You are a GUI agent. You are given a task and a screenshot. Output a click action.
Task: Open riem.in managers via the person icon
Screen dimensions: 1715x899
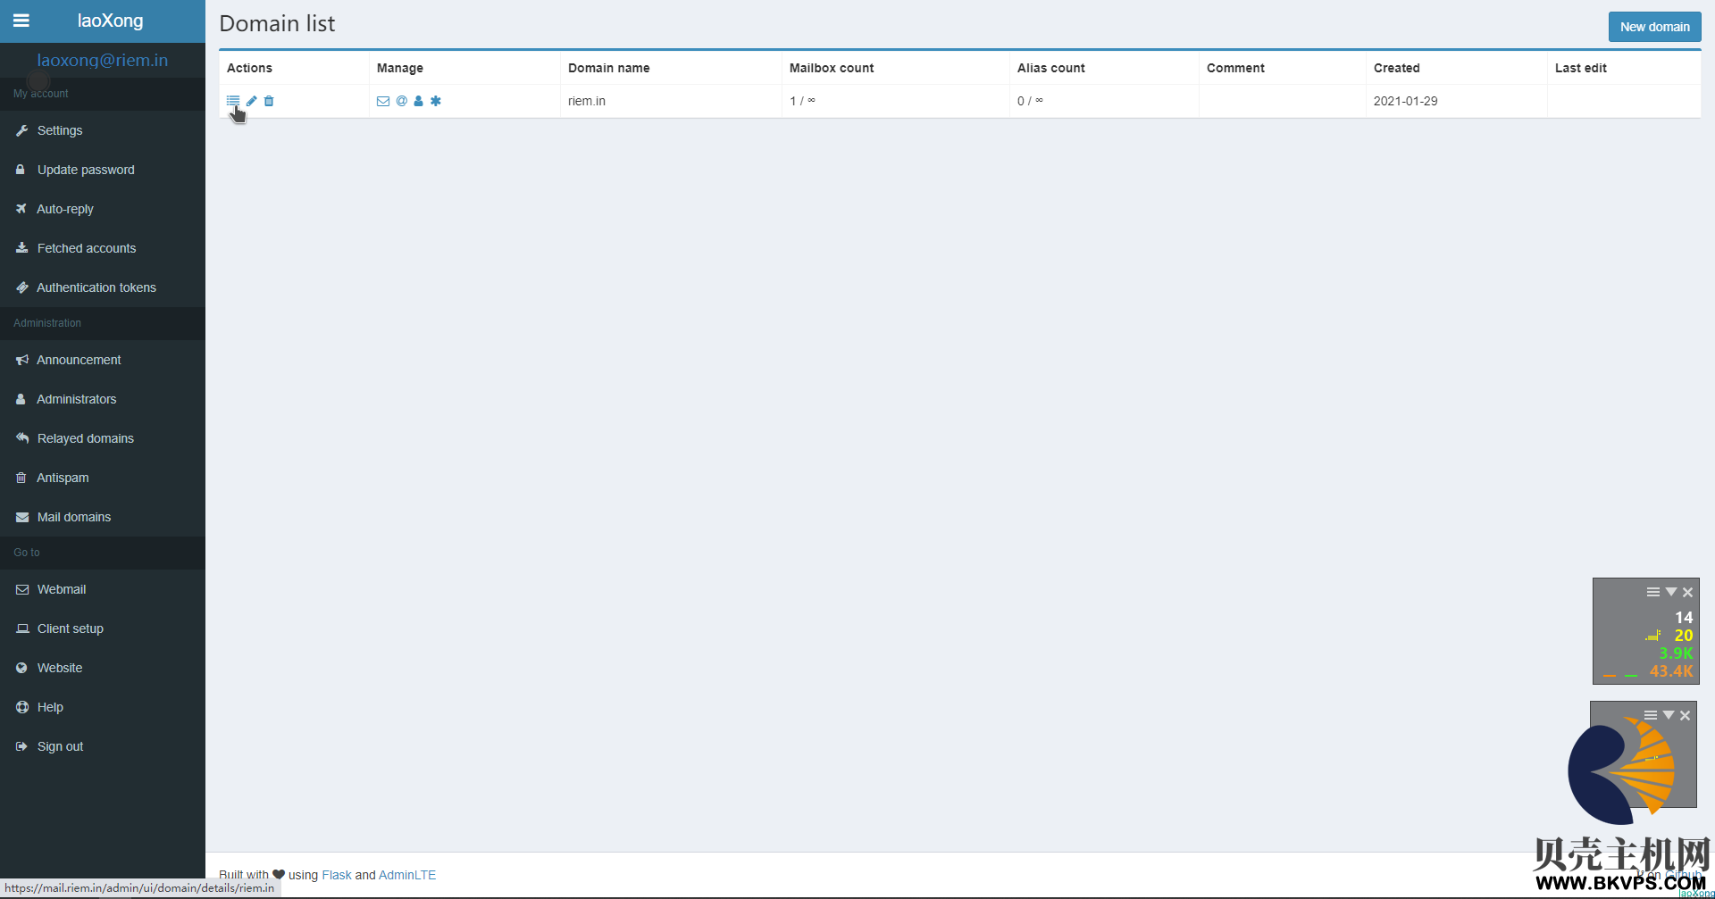click(418, 101)
